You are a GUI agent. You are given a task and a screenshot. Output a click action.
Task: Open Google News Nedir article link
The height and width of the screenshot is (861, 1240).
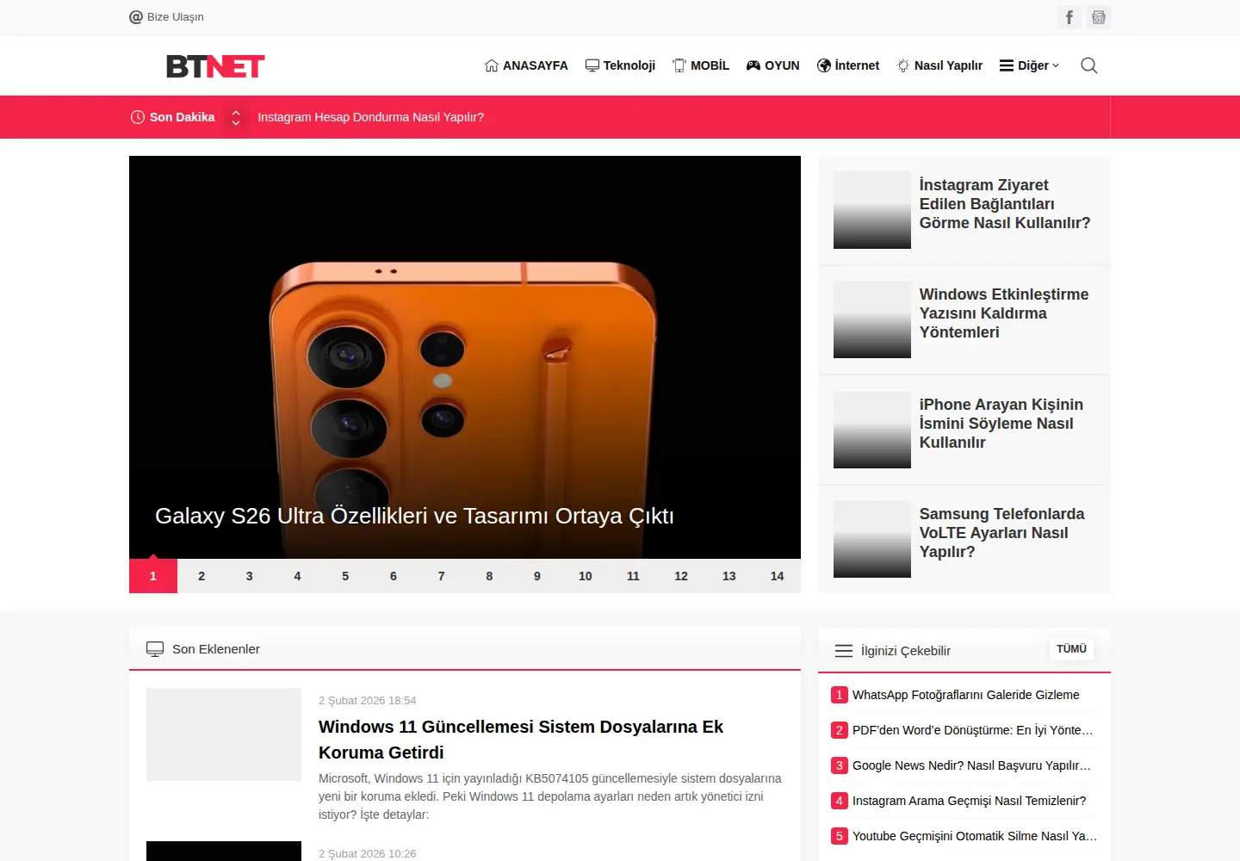pyautogui.click(x=971, y=765)
